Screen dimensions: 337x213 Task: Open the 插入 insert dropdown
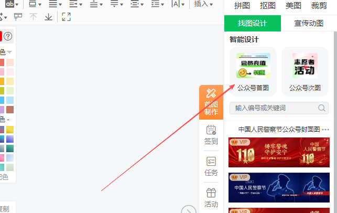pos(203,4)
